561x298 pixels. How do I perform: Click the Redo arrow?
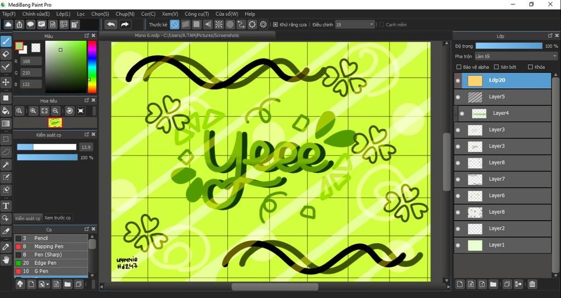[x=124, y=24]
